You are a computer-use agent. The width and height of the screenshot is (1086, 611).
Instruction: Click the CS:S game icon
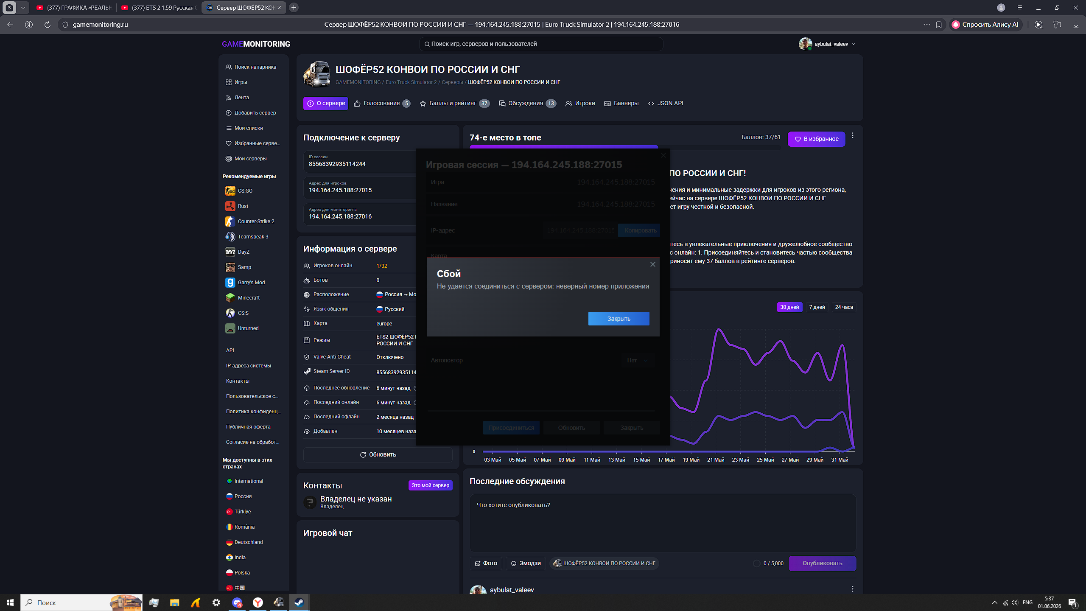click(x=230, y=313)
